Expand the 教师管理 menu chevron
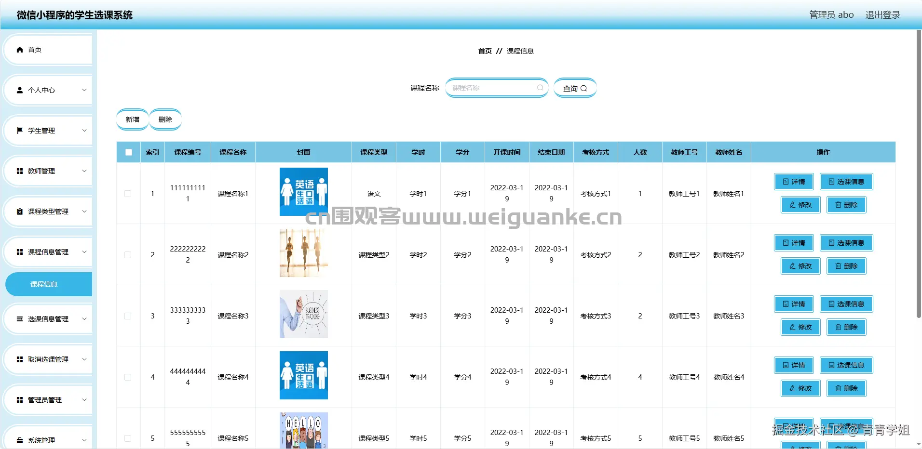The image size is (922, 449). [84, 171]
